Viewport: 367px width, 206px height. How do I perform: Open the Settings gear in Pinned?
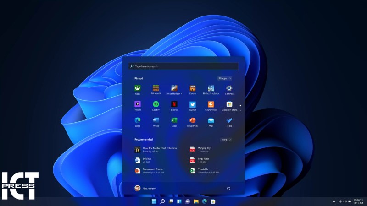point(229,88)
